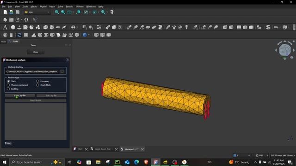Click the part cube icon in second toolbar

(x=5, y=19)
